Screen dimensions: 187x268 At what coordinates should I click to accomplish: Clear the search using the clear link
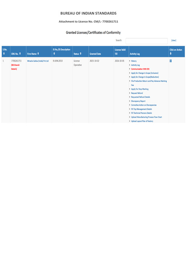pyautogui.click(x=174, y=40)
